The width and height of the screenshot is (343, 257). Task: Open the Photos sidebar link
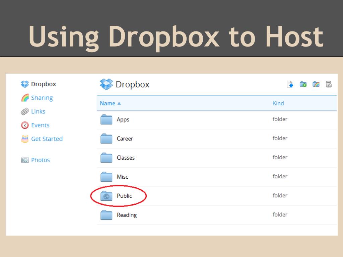coord(41,160)
